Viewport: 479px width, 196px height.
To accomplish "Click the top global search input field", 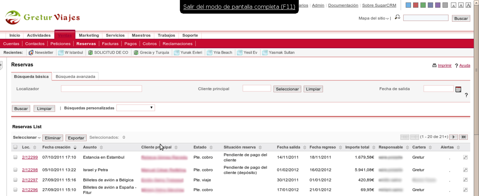I will [426, 18].
